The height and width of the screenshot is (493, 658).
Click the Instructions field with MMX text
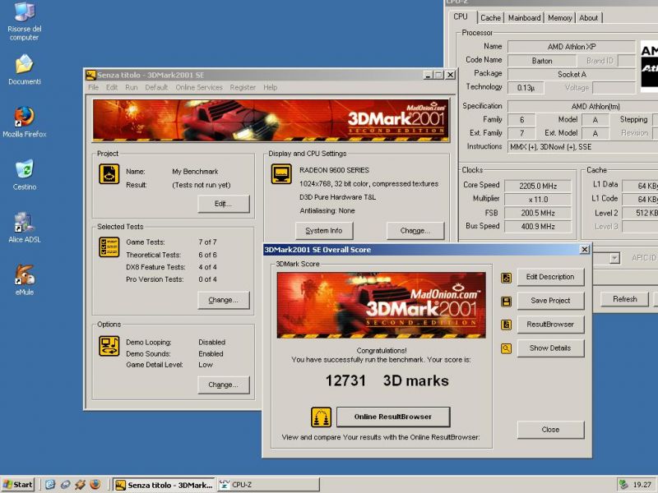(583, 147)
